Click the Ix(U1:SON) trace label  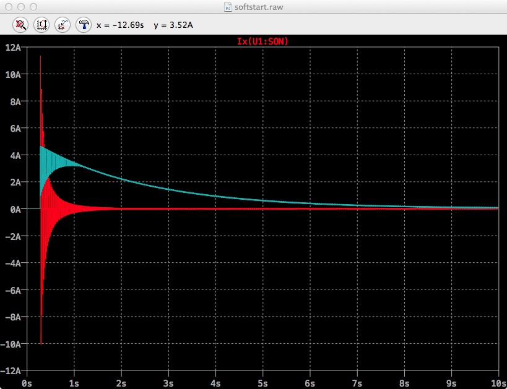[262, 41]
